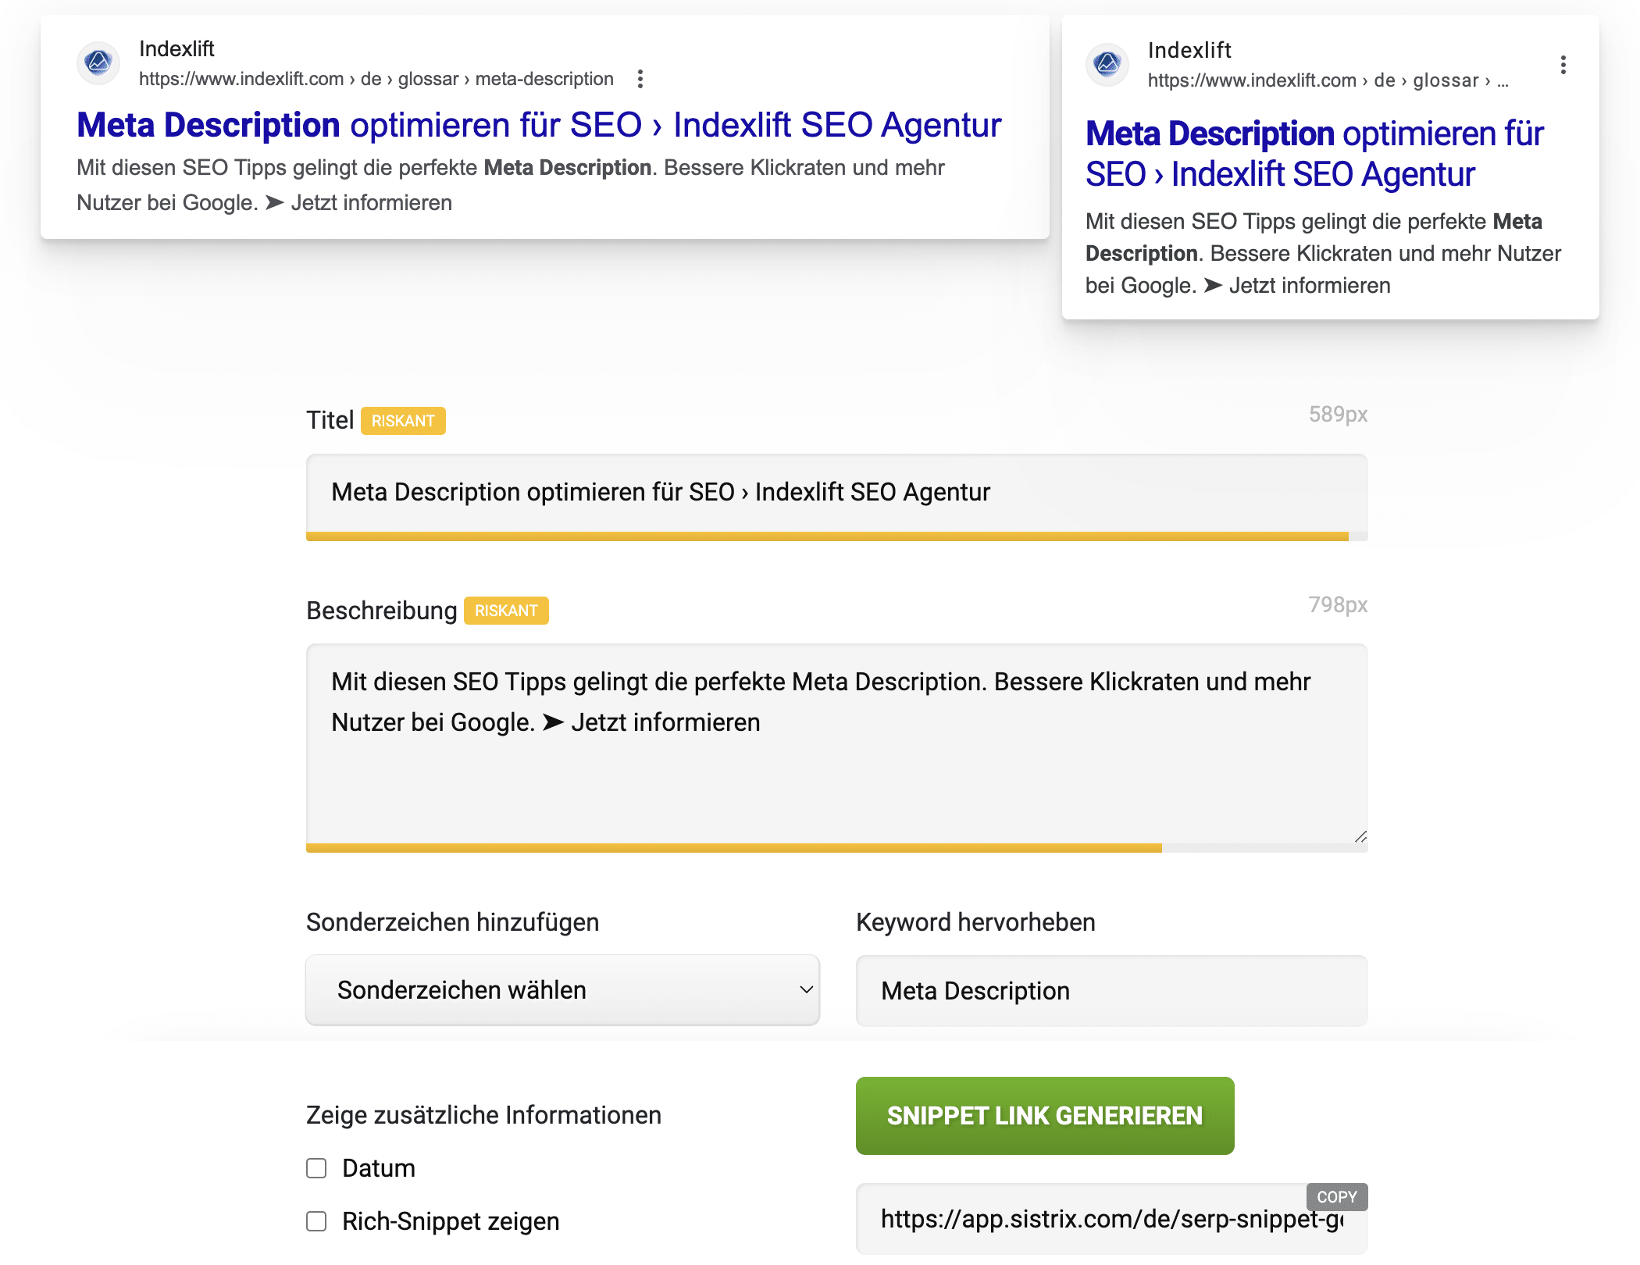
Task: Enable the Datum checkbox
Action: tap(316, 1168)
